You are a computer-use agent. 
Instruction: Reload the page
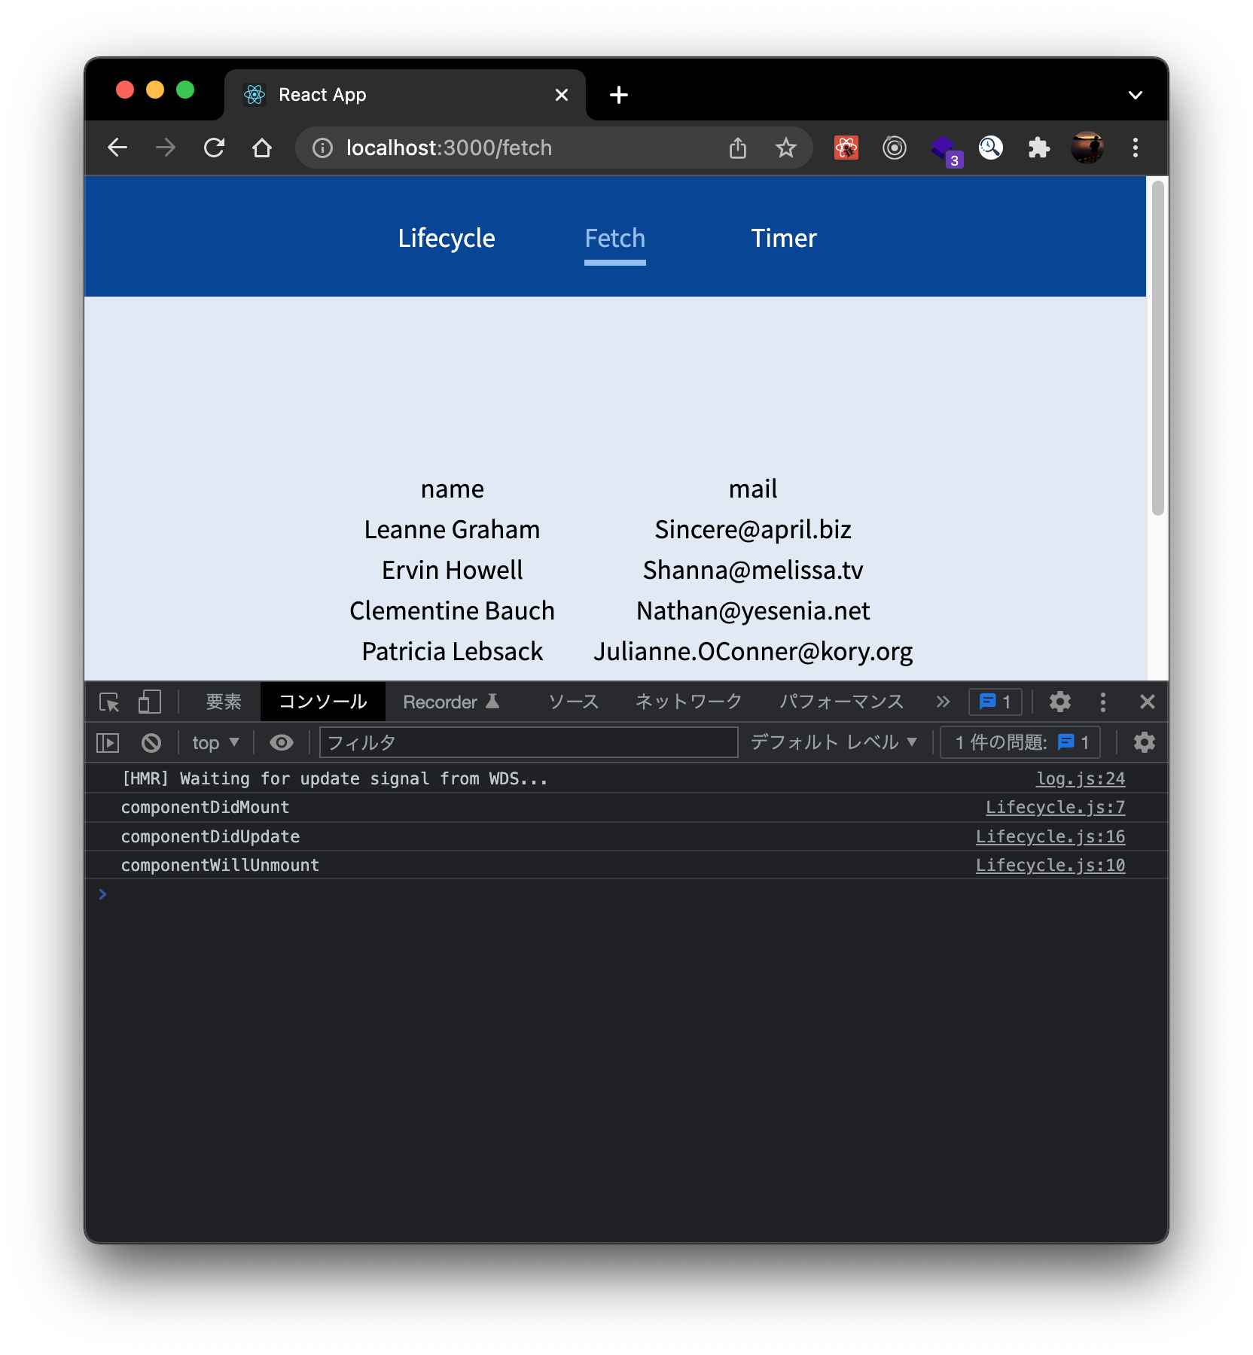coord(215,148)
